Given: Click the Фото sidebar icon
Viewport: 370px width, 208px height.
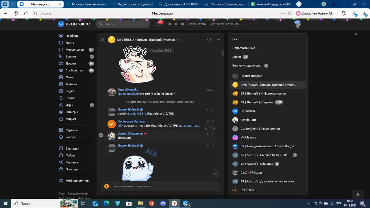Looking at the screenshot, I should tap(61, 77).
